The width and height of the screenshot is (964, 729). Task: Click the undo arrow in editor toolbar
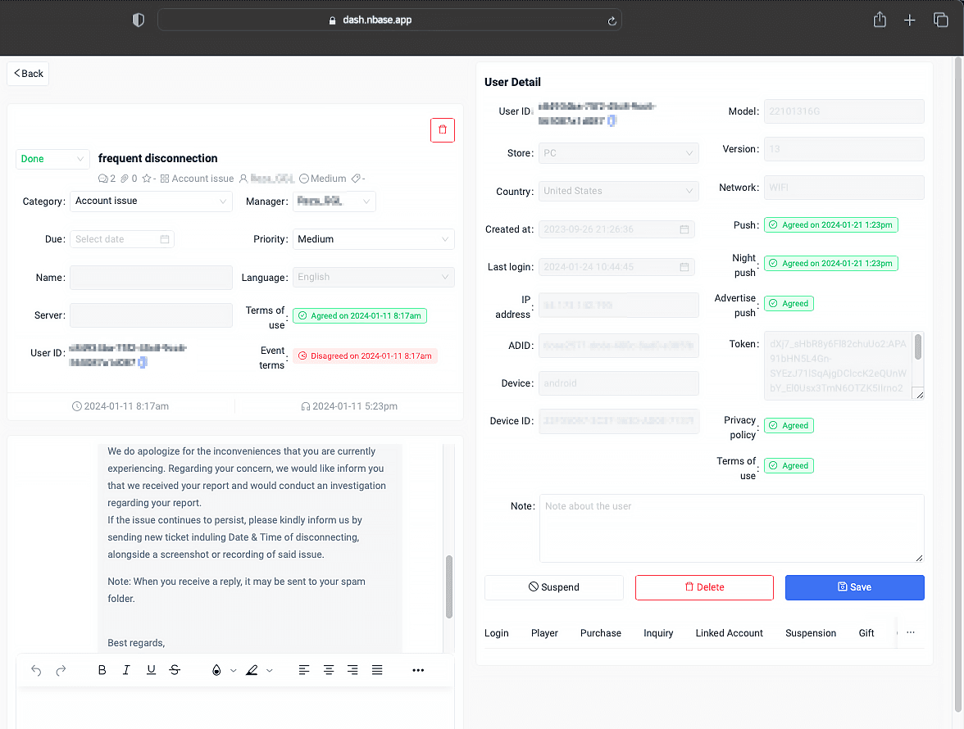(36, 670)
